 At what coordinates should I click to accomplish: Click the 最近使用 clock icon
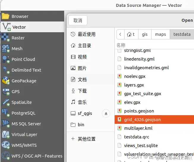point(73,34)
